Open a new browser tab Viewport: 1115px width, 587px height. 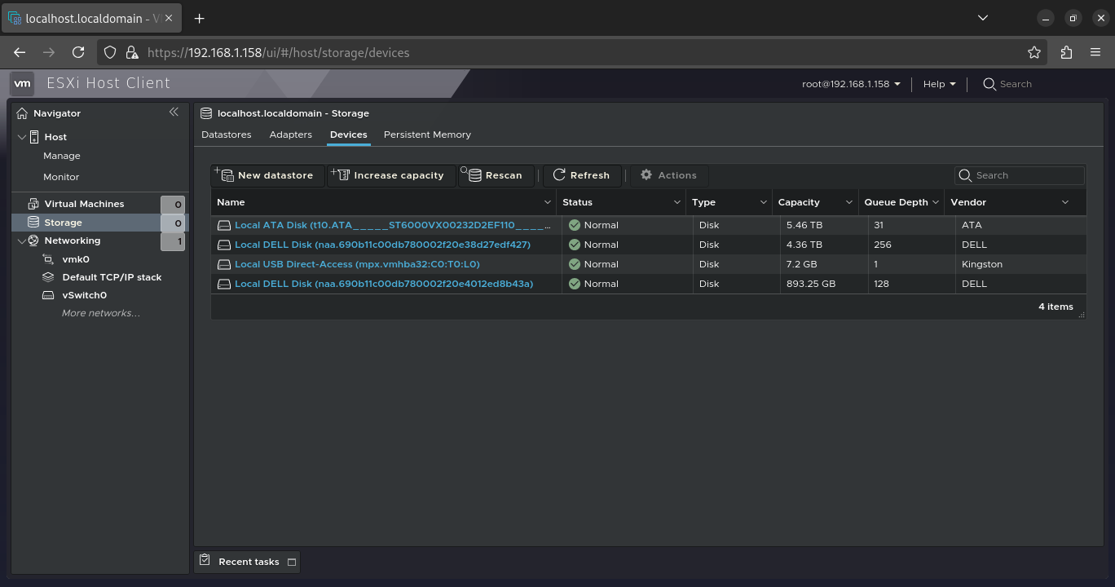coord(199,18)
